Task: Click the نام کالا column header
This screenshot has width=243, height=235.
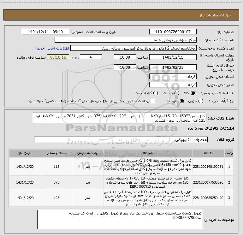Action: (x=148, y=153)
